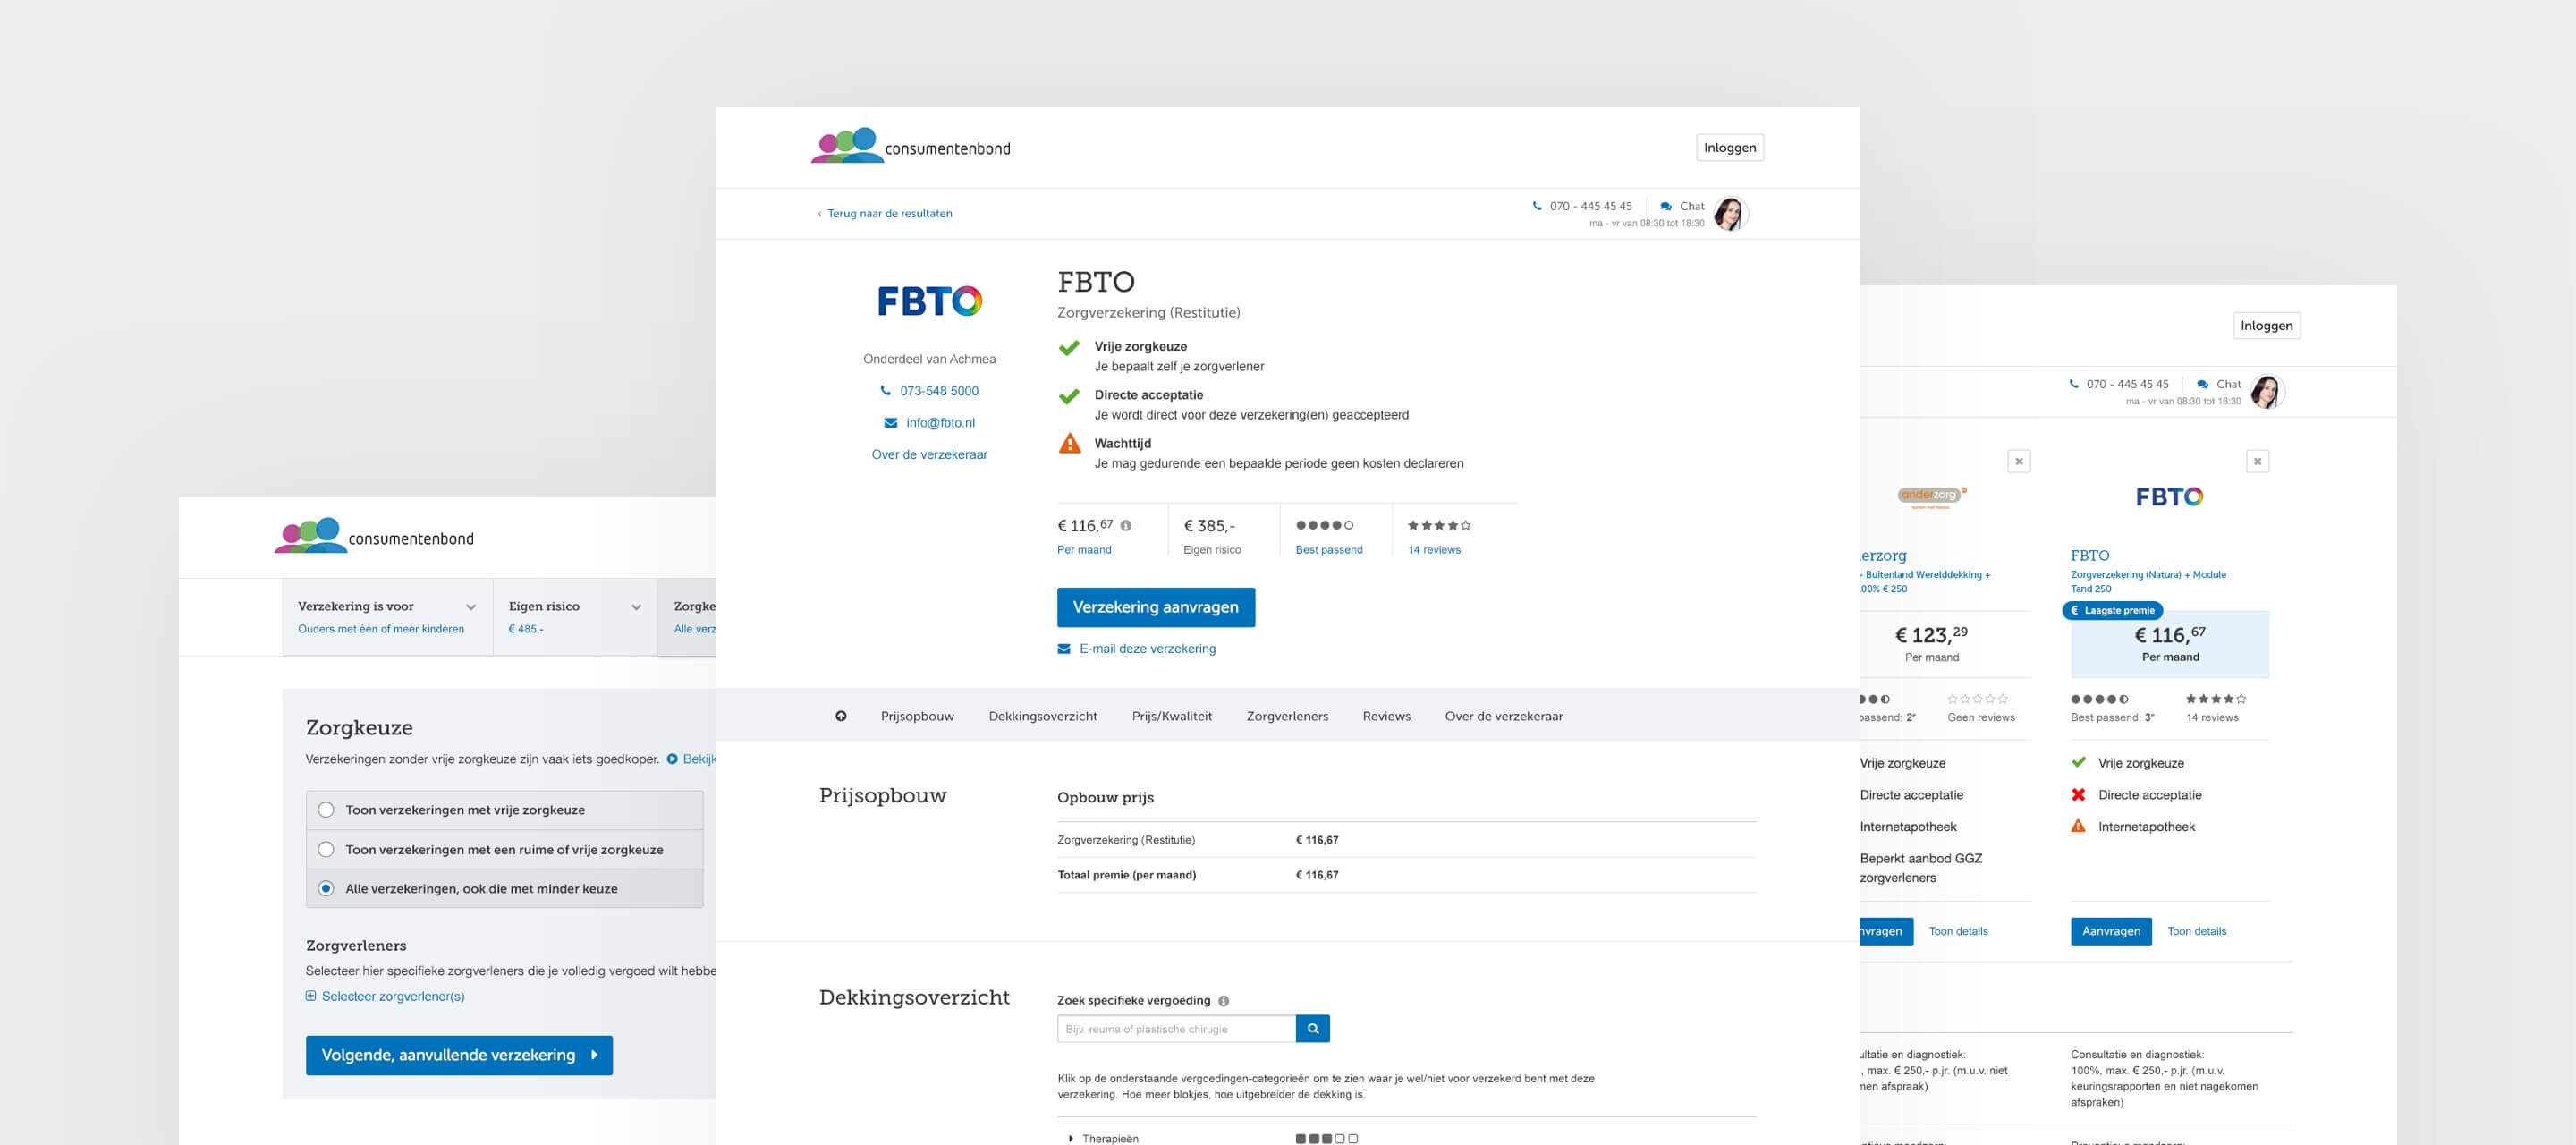The height and width of the screenshot is (1145, 2576).
Task: Expand the Therapieën category row
Action: (1406, 1138)
